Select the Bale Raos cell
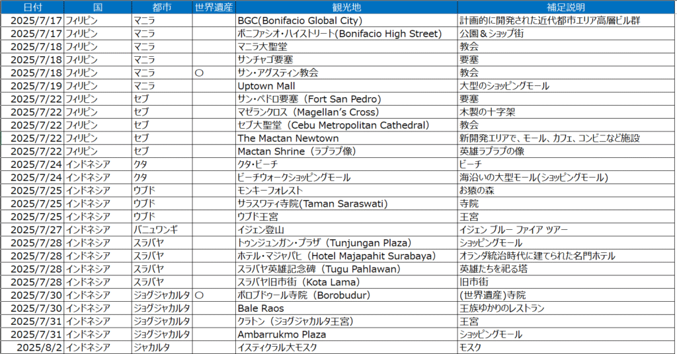Viewport: 677px width, 354px height. coord(260,308)
